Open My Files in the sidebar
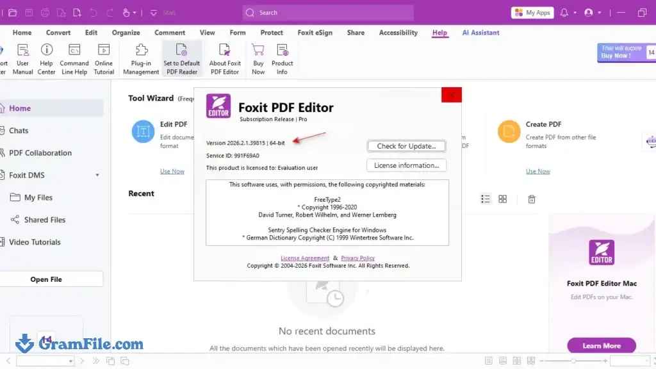Viewport: 656px width, 369px height. click(38, 197)
